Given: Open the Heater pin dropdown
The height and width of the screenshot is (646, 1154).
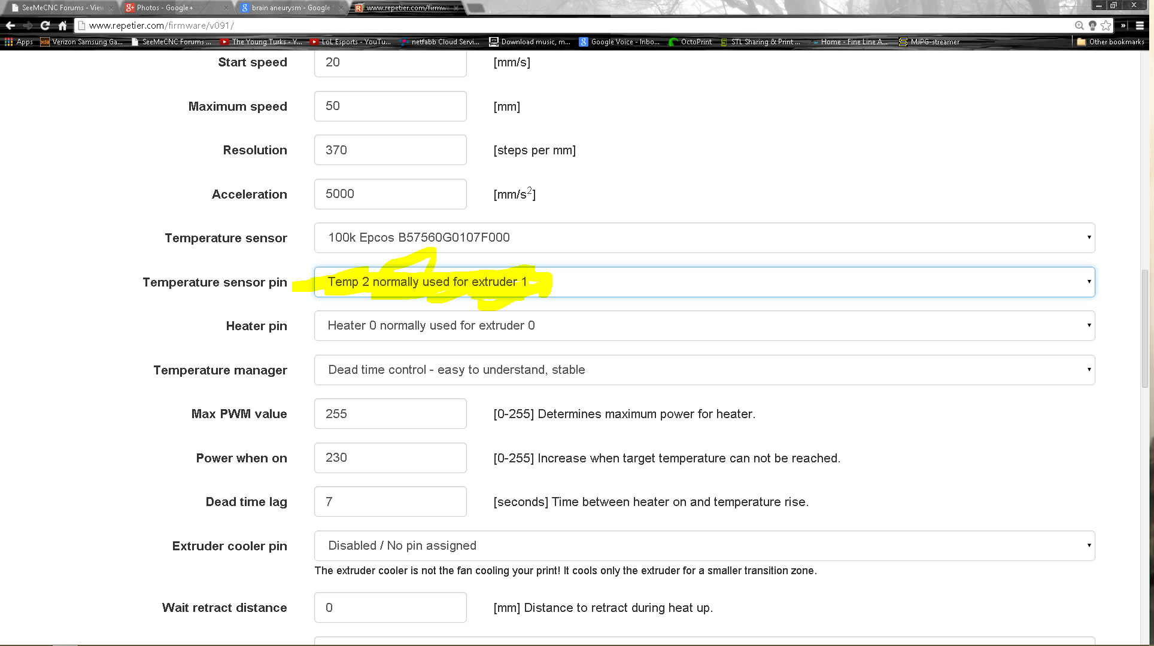Looking at the screenshot, I should [x=704, y=325].
